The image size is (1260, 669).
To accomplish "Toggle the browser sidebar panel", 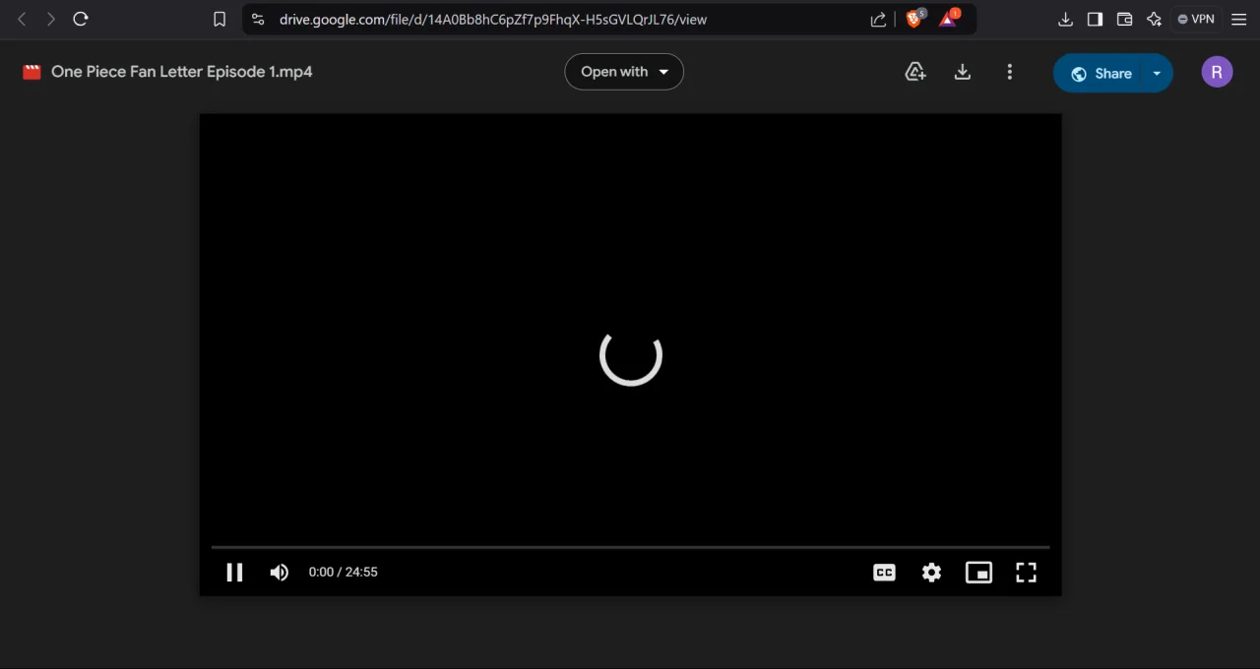I will click(x=1095, y=19).
